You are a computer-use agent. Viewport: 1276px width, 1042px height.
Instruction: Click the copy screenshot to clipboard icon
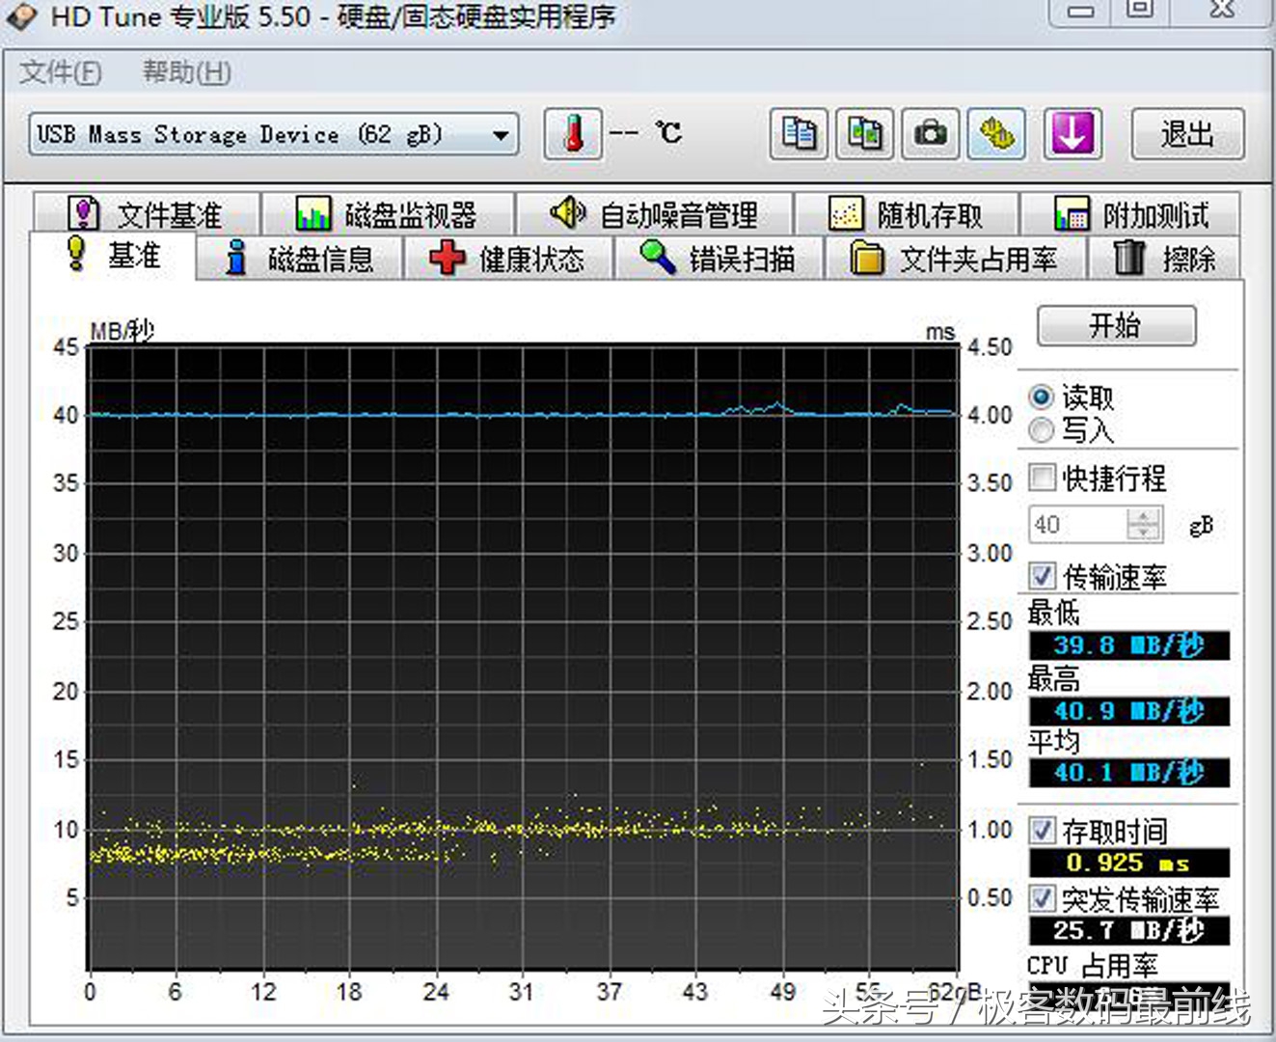click(863, 134)
